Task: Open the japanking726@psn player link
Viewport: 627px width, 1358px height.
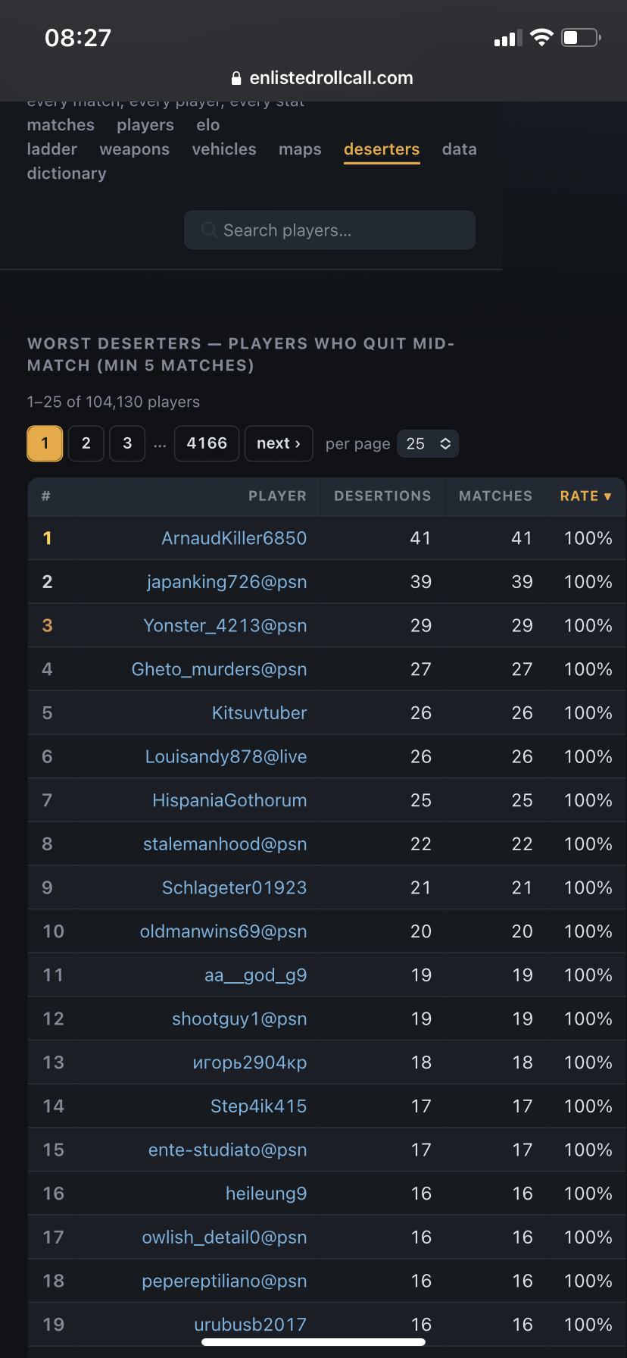Action: tap(227, 582)
